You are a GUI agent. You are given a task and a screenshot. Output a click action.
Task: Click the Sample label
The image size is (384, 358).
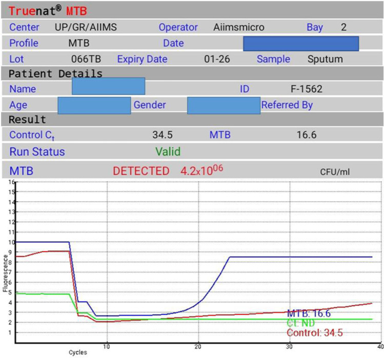(273, 59)
